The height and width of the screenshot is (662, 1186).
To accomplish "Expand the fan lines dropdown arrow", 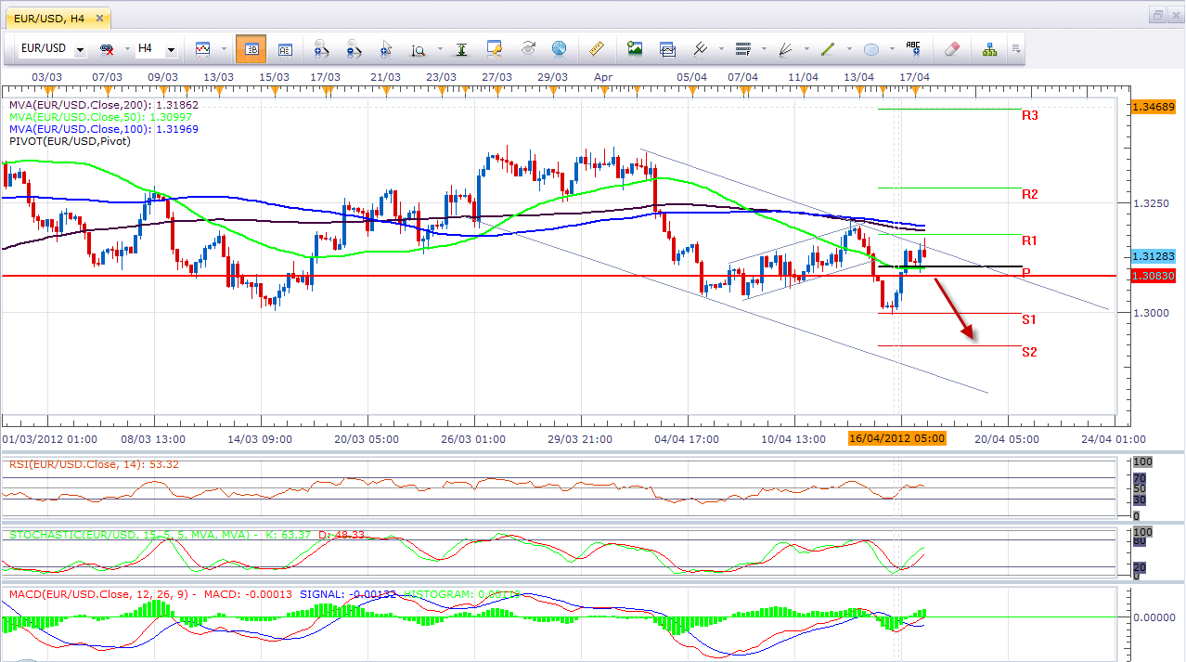I will pyautogui.click(x=806, y=49).
